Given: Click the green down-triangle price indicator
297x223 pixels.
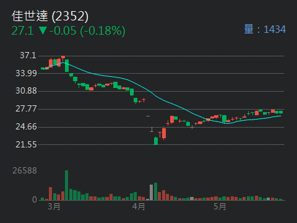Looking at the screenshot, I should coord(43,30).
